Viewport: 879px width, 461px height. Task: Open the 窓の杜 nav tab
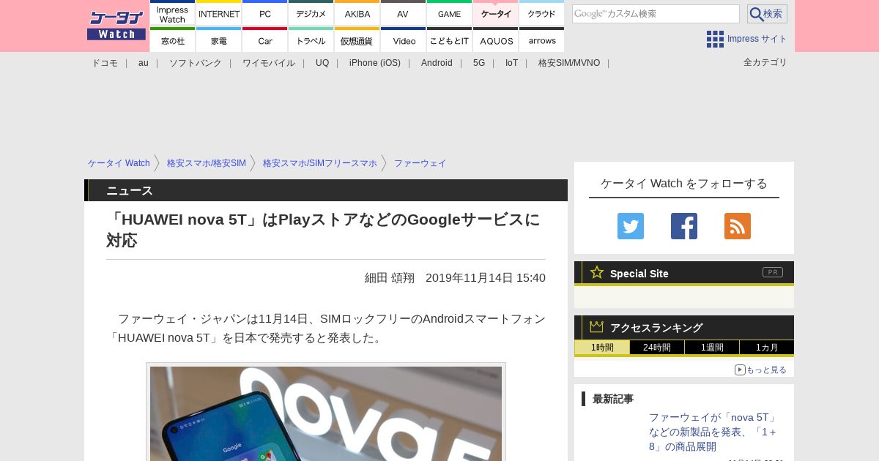click(x=173, y=40)
